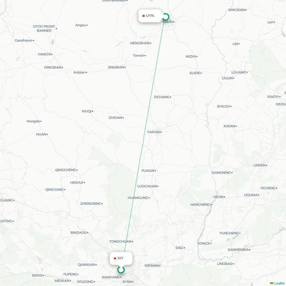The image size is (286, 286).
Task: Click the YULIN city label
Action: (168, 22)
